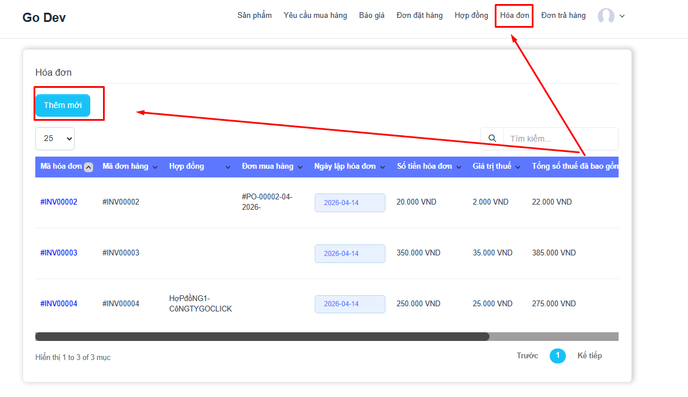Expand the Mã đơn hàng column chevron

(154, 167)
